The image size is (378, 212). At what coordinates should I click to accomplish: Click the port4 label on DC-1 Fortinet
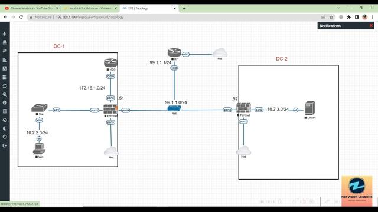click(125, 110)
